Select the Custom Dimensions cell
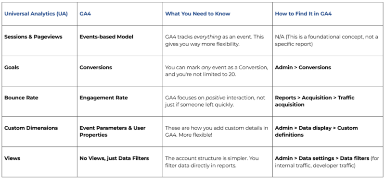The width and height of the screenshot is (385, 180). coord(31,128)
